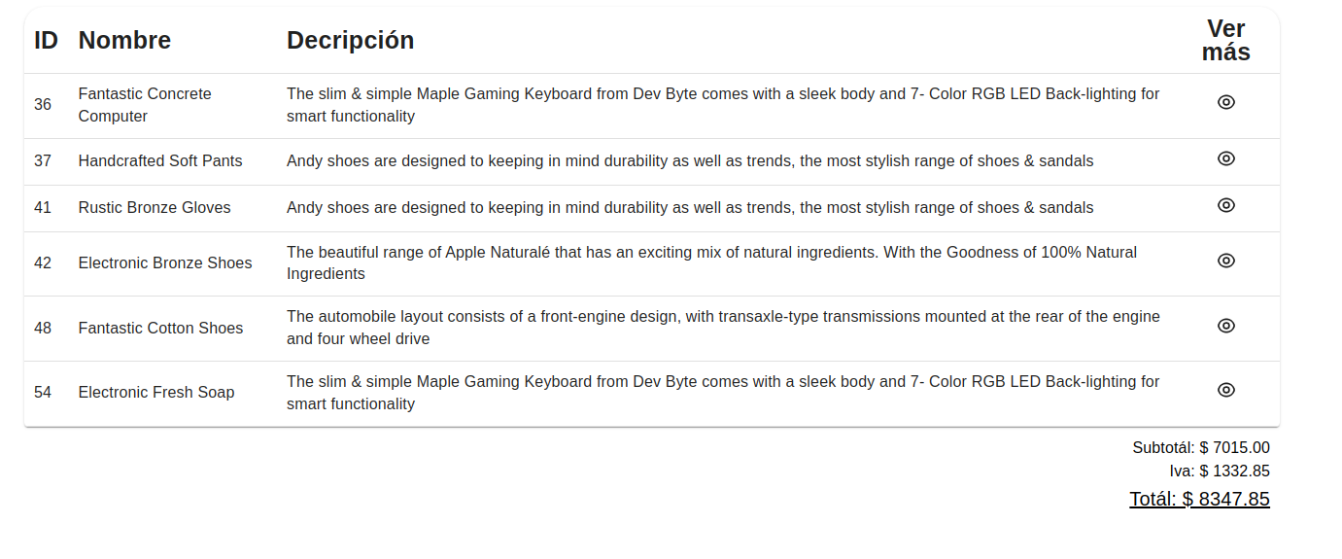Viewport: 1342px width, 559px height.
Task: Click the ID column header
Action: pos(46,40)
